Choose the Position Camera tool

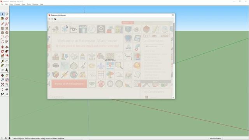pos(2,90)
